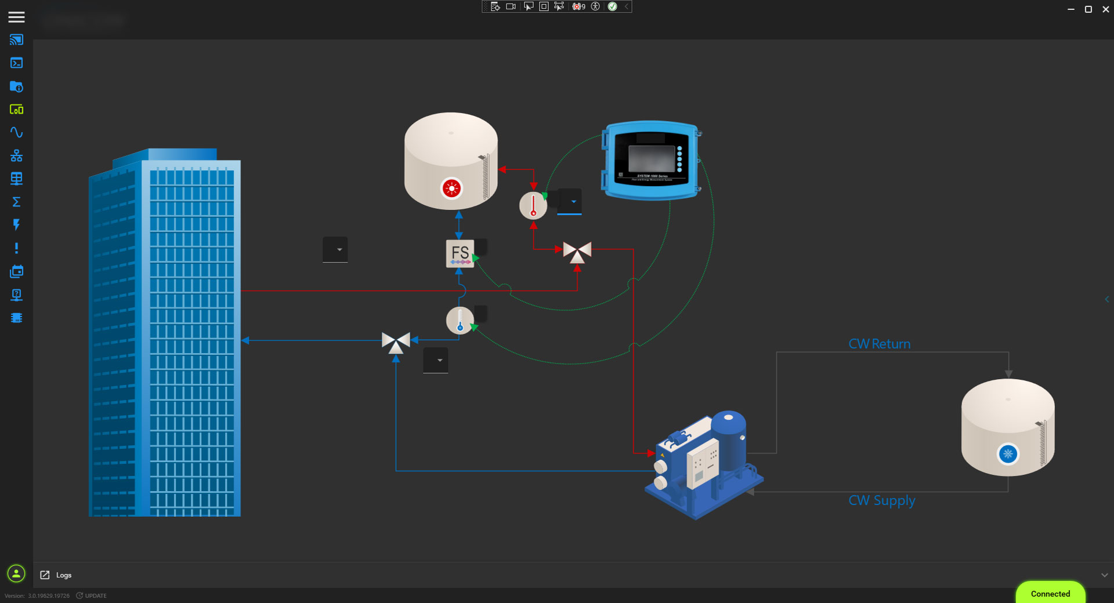Open the network topology sidebar icon

click(16, 156)
